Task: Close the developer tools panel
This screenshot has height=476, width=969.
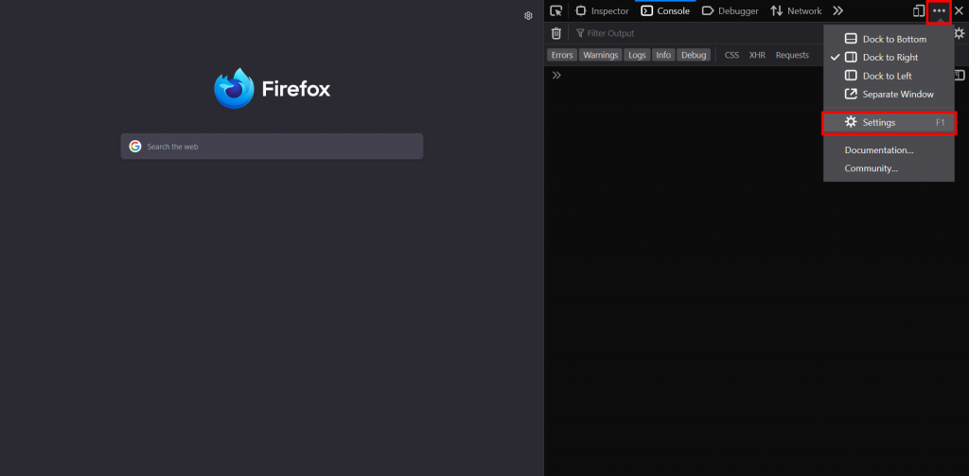Action: (959, 10)
